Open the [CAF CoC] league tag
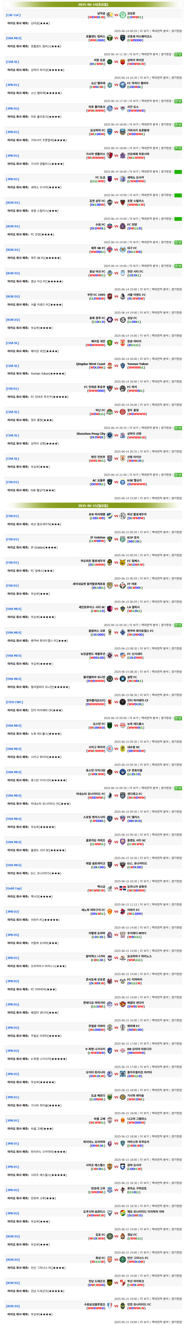 coord(13,15)
